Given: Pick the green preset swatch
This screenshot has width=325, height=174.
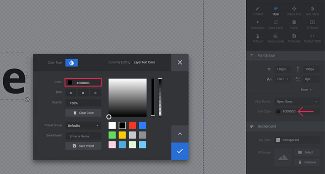Looking at the screenshot, I should pos(112,135).
